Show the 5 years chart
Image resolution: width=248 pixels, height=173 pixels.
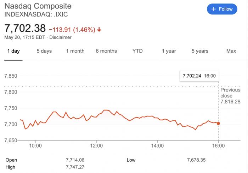coord(200,51)
